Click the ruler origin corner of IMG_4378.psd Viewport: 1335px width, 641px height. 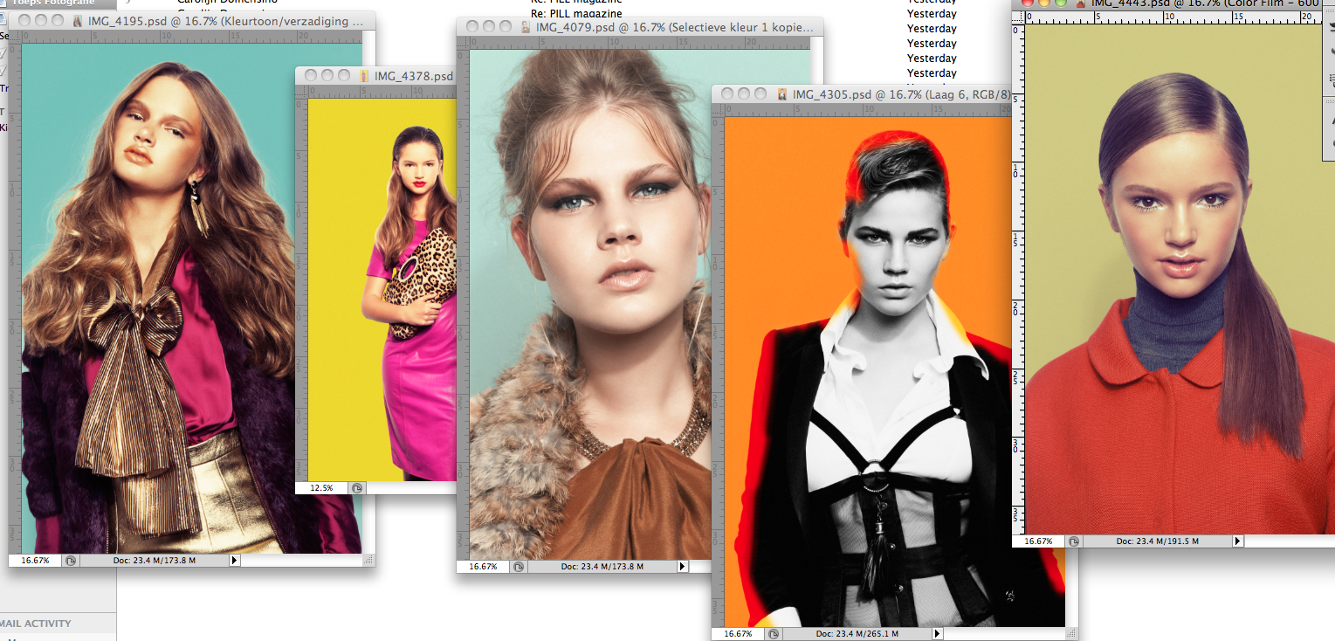tap(302, 92)
